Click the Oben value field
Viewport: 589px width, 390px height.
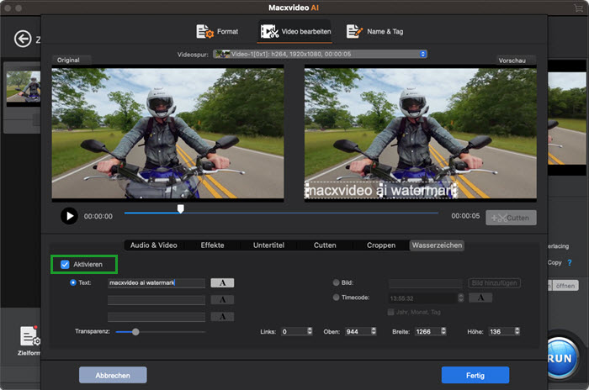[358, 331]
